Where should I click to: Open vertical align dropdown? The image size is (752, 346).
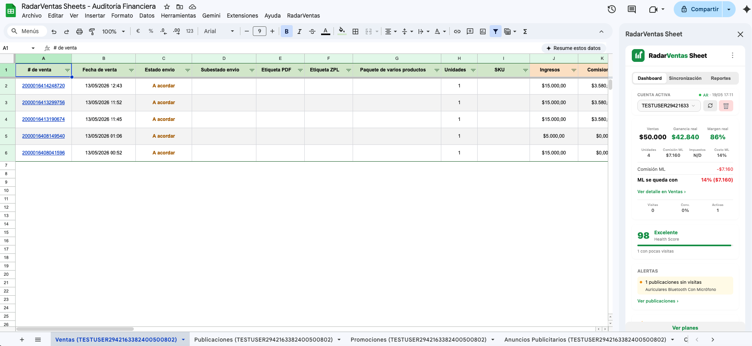pos(407,31)
